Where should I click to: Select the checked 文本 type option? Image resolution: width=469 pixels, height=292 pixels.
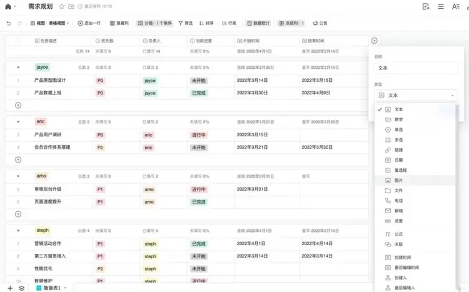(415, 109)
